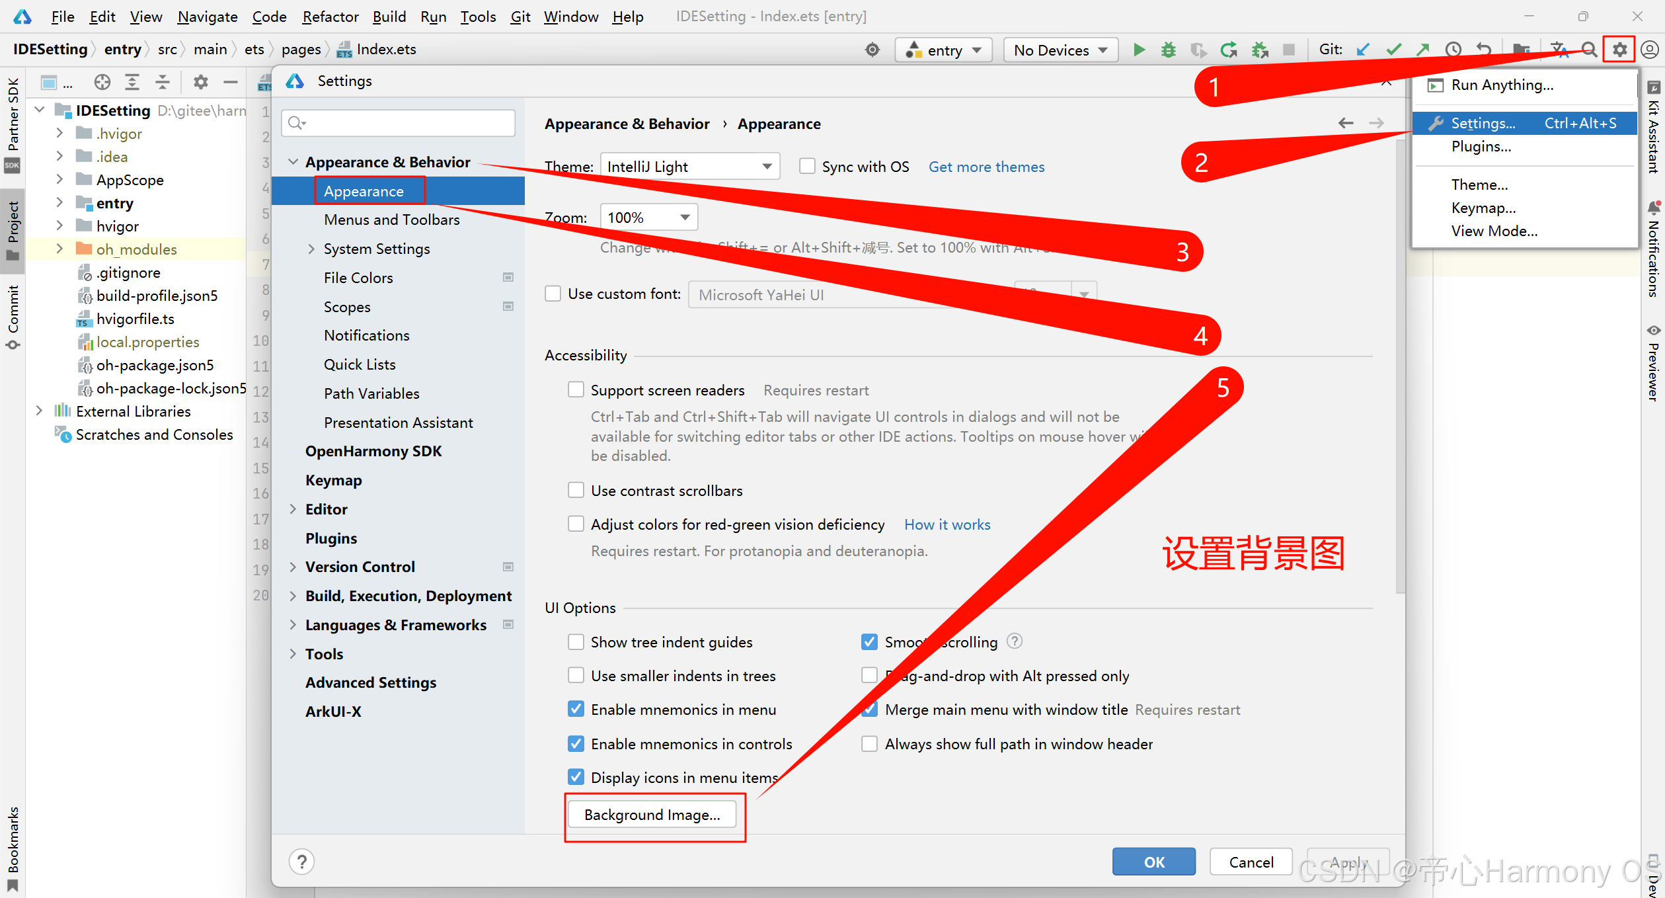This screenshot has width=1665, height=898.
Task: Click the Git update project arrow icon
Action: [x=1362, y=50]
